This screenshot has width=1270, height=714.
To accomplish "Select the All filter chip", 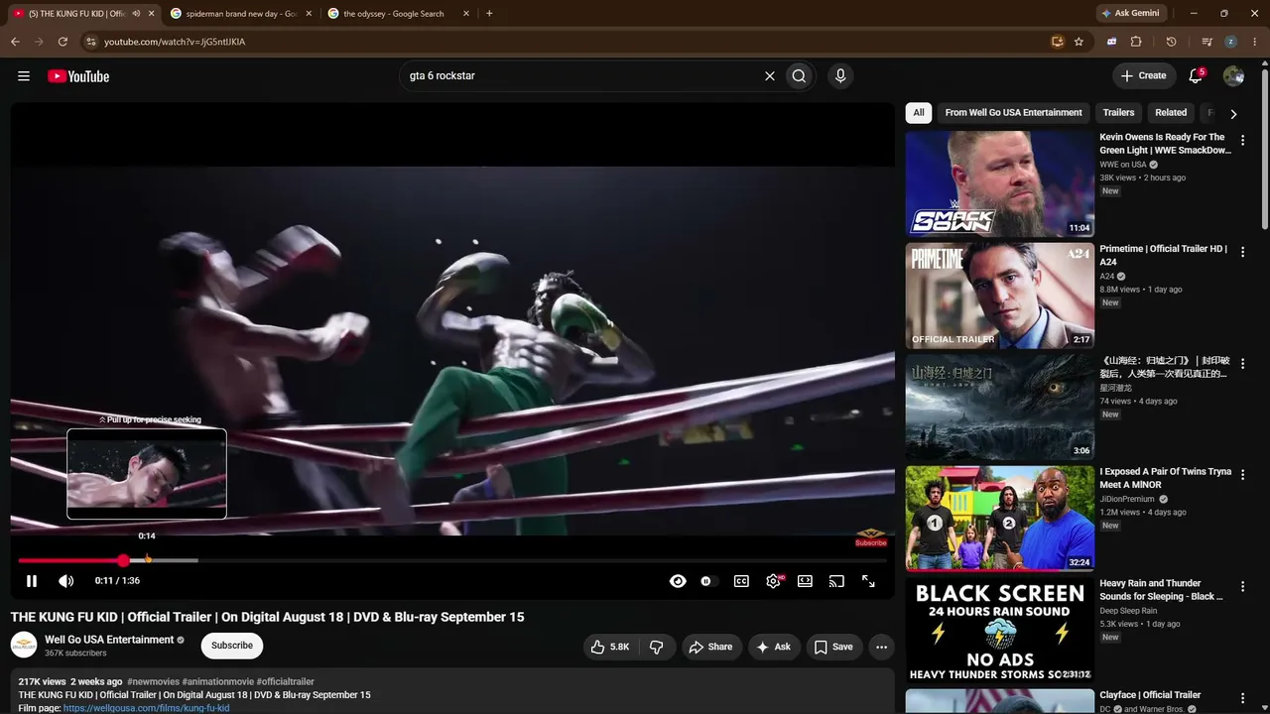I will [x=919, y=113].
